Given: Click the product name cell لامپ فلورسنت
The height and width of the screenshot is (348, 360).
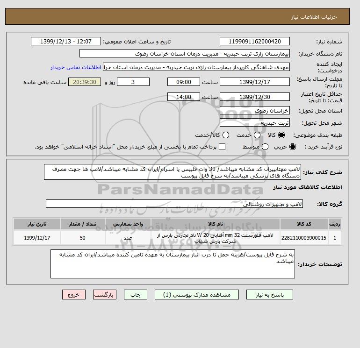Looking at the screenshot, I should click(216, 238).
